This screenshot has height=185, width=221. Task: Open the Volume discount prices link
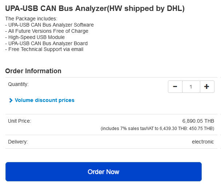click(x=44, y=100)
